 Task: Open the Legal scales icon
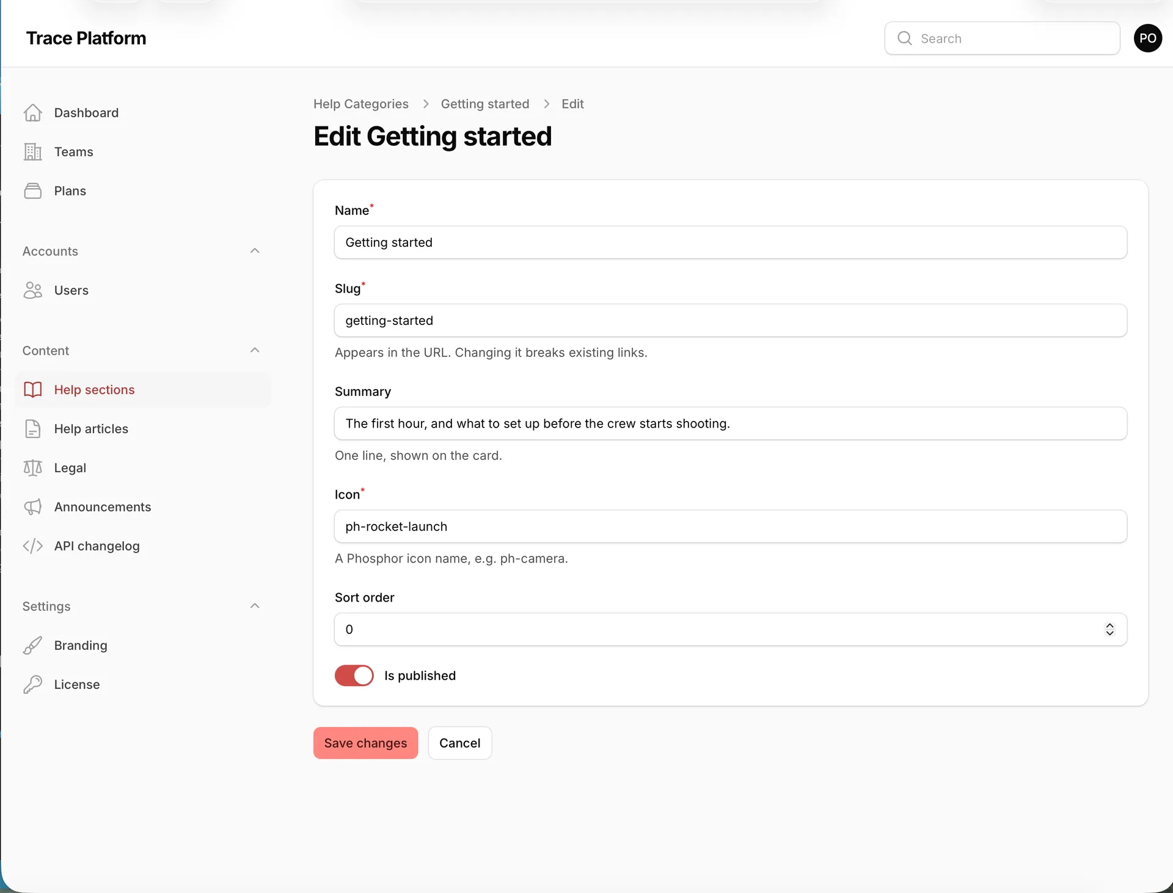click(x=32, y=468)
